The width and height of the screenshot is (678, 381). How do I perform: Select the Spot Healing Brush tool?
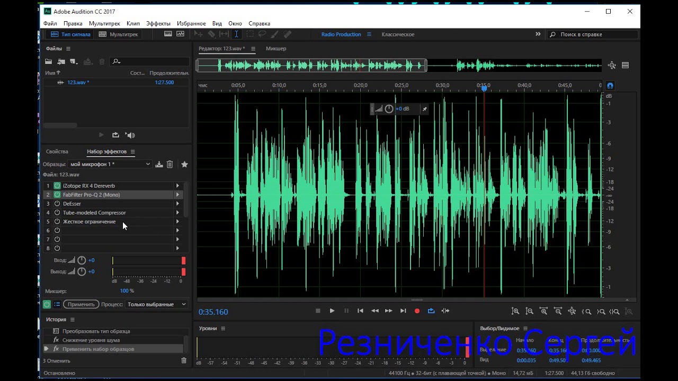[288, 34]
